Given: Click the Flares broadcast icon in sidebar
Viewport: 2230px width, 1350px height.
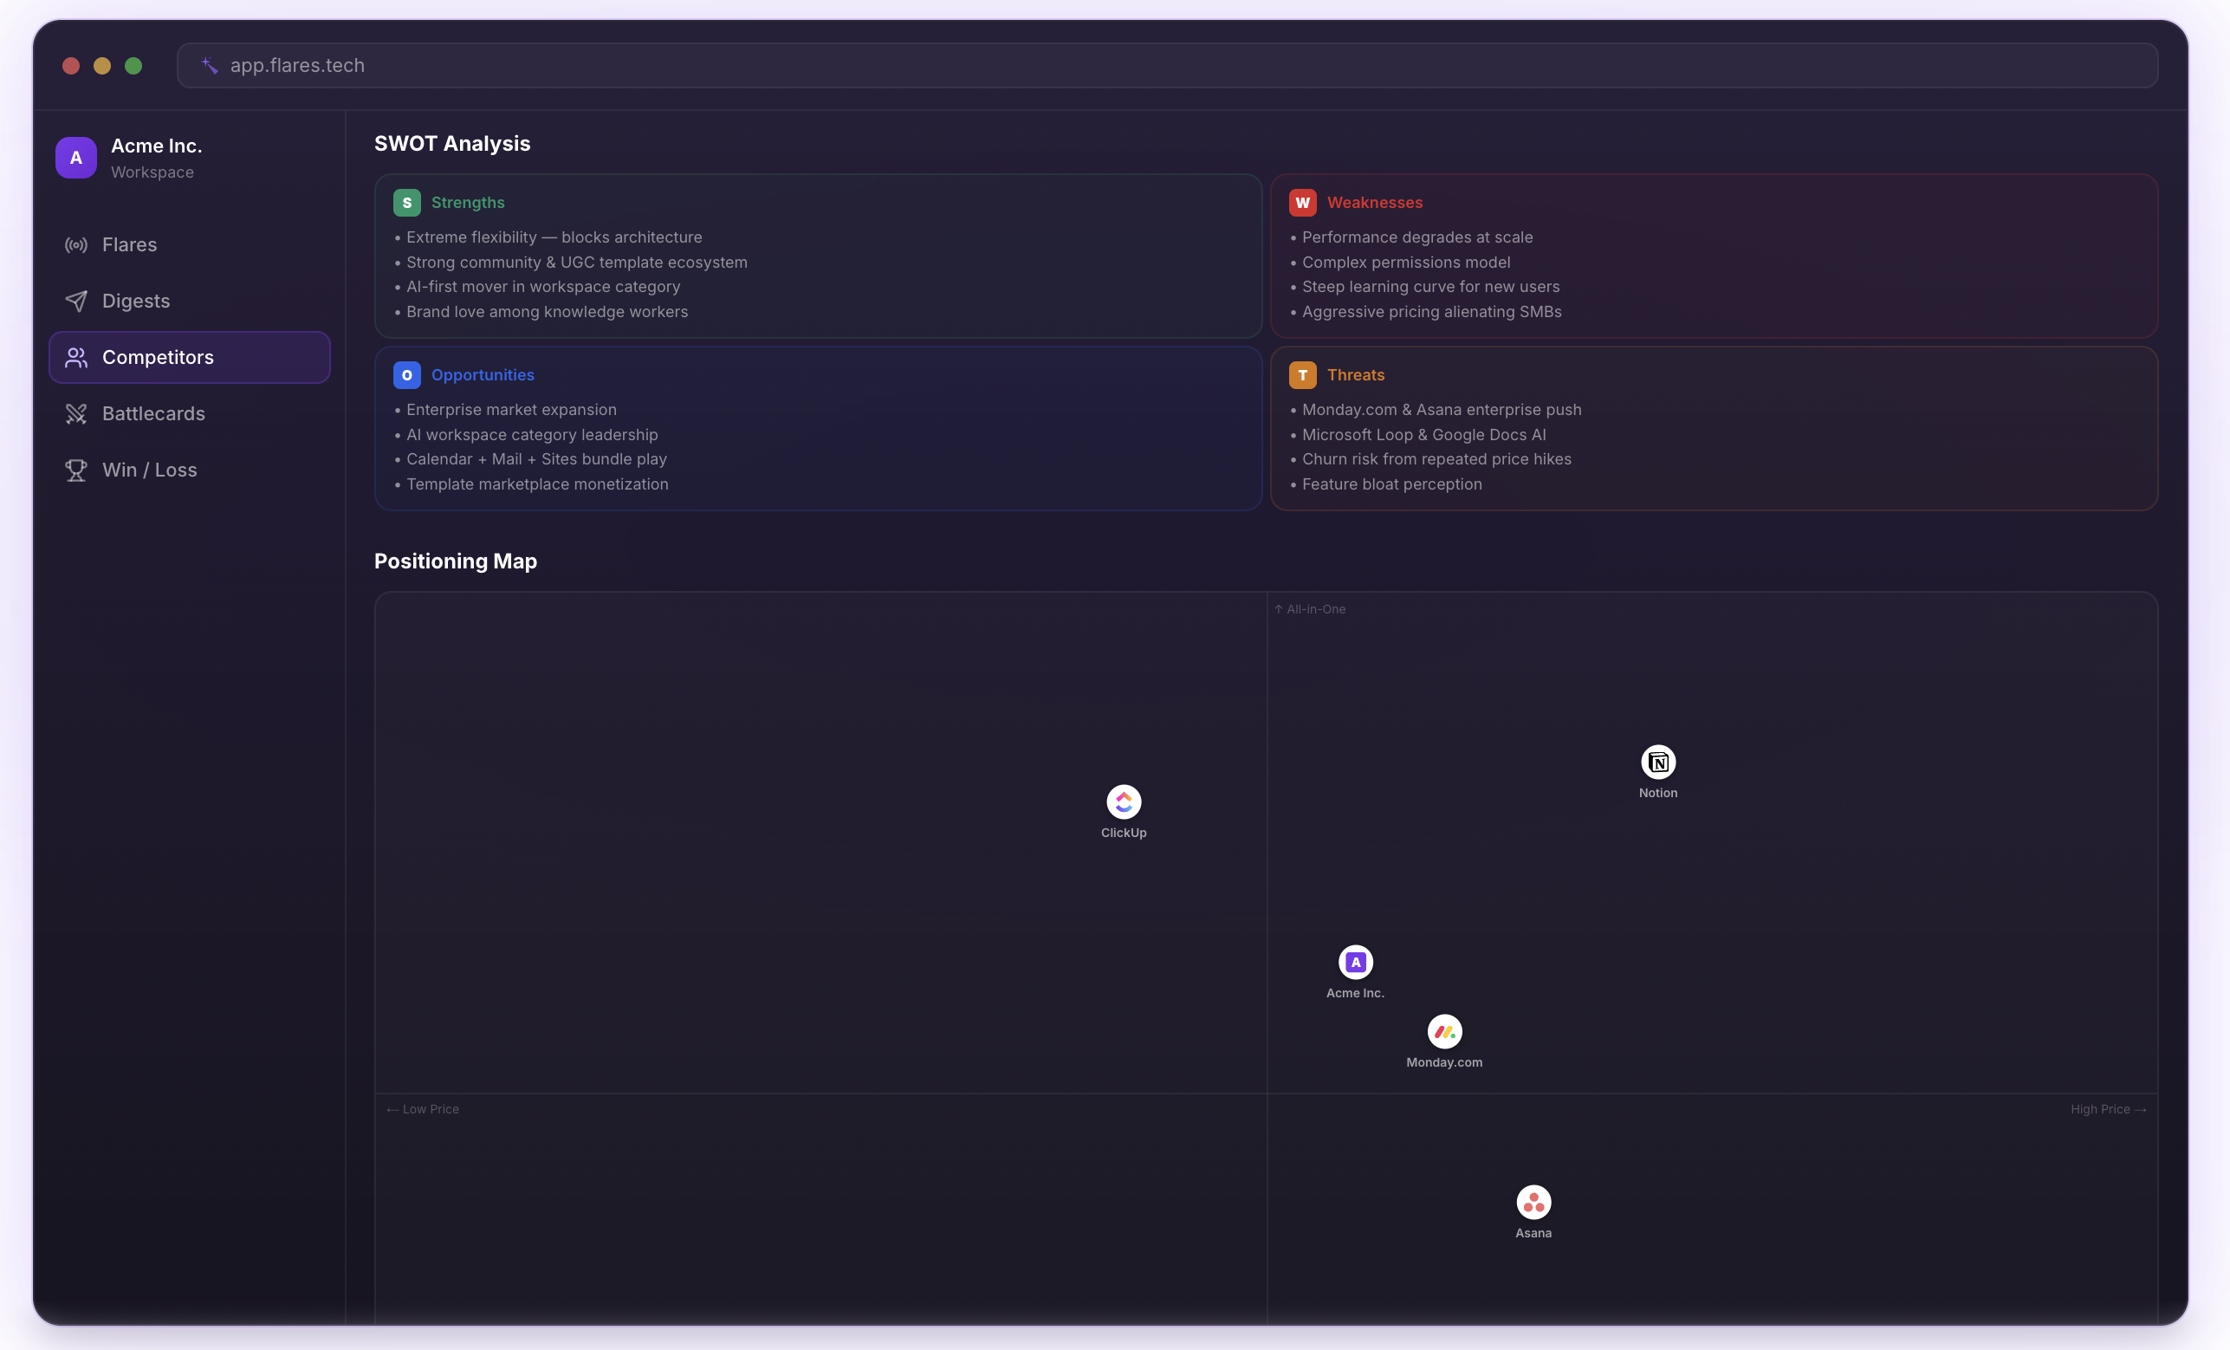Looking at the screenshot, I should coord(76,244).
